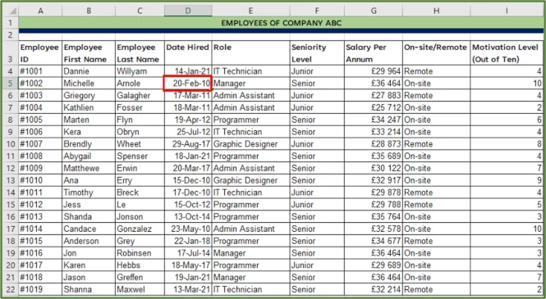Select first name cell Karen
The height and width of the screenshot is (299, 546).
pos(89,265)
